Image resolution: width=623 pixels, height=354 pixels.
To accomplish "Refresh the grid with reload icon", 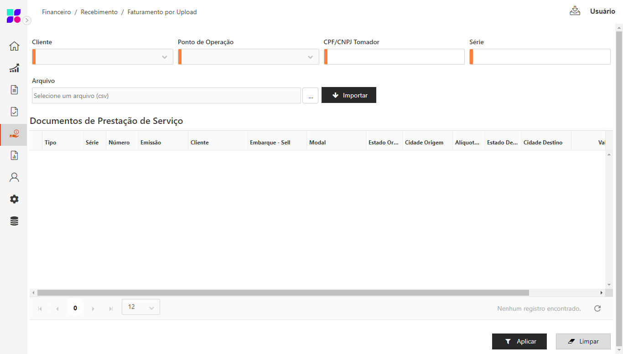I will pos(597,308).
